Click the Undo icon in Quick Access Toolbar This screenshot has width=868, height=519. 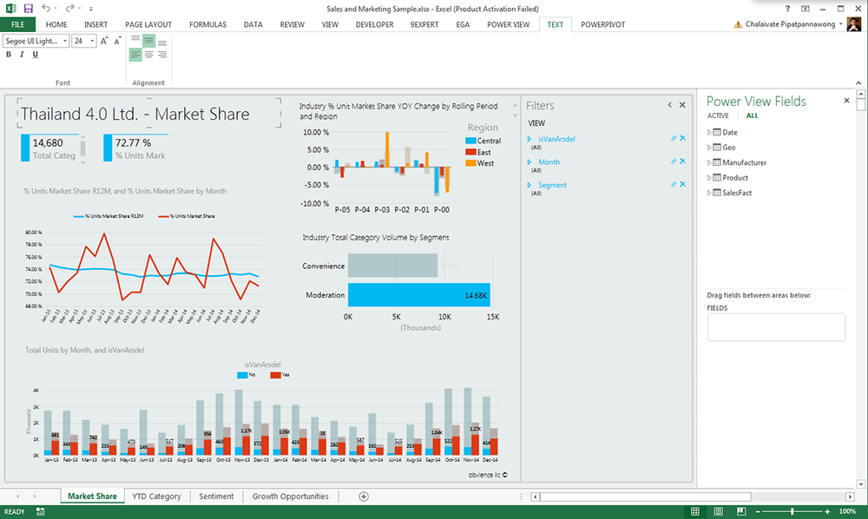click(48, 8)
